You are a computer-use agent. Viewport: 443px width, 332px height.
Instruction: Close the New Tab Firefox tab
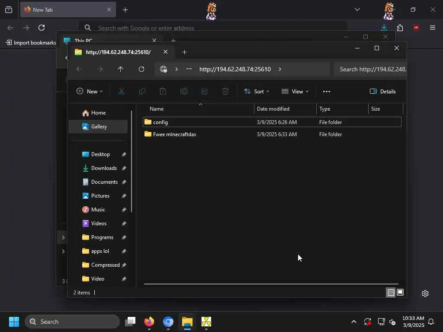click(109, 10)
